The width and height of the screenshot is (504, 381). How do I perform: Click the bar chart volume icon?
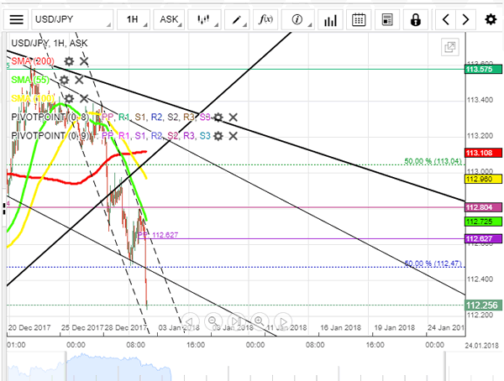click(x=330, y=19)
